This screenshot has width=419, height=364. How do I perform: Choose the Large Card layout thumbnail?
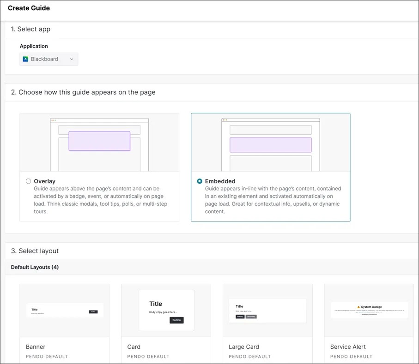267,310
